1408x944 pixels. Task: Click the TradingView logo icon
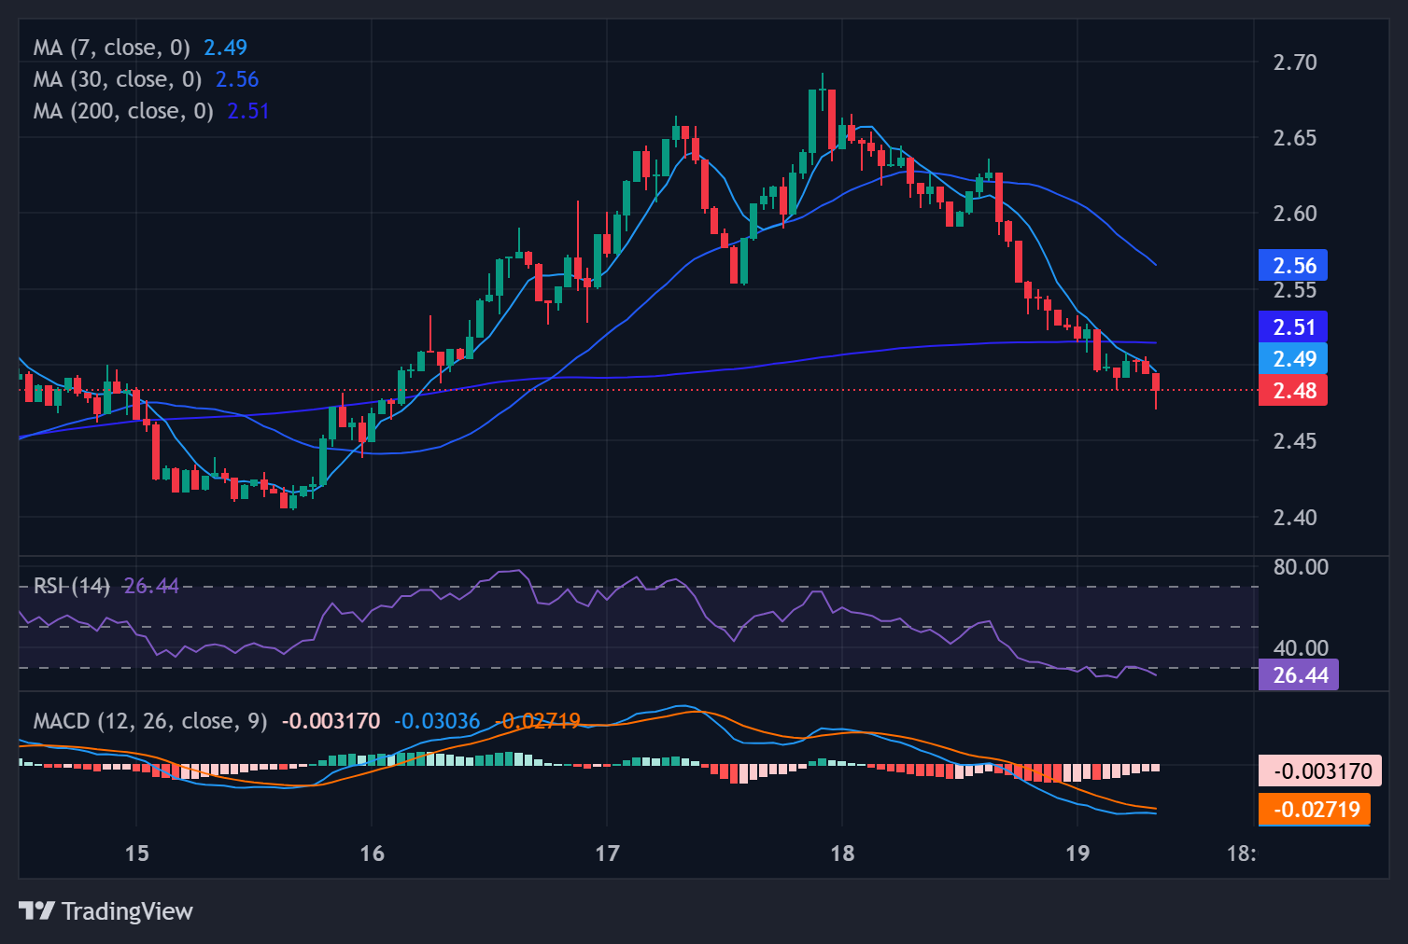point(37,910)
